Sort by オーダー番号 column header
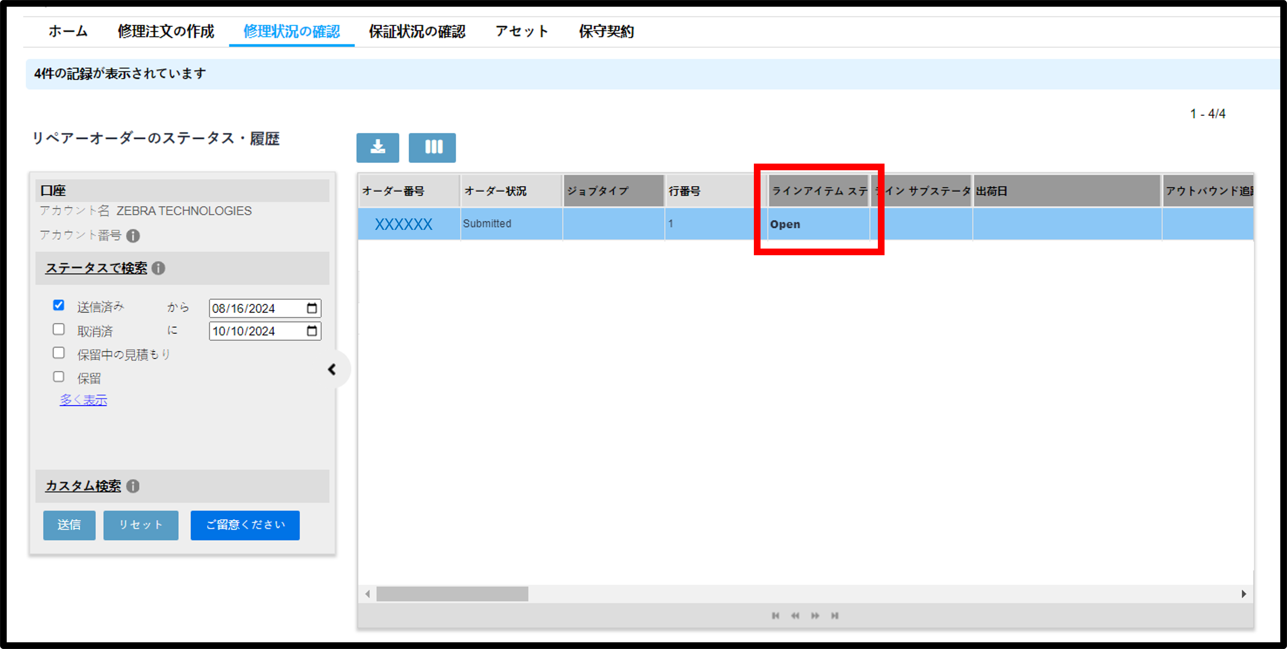 (409, 191)
